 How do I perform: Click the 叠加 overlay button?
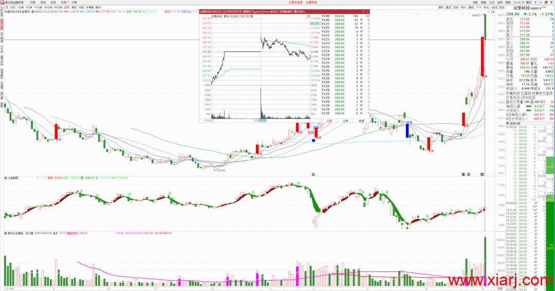click(449, 7)
